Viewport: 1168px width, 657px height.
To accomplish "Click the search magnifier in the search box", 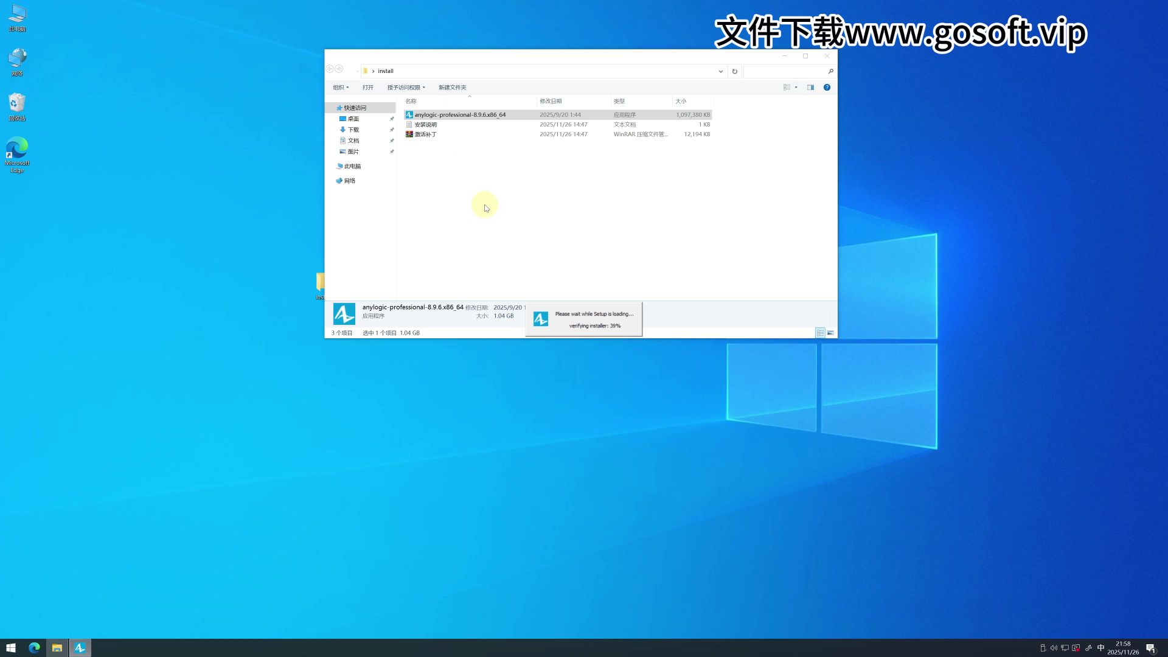I will pyautogui.click(x=830, y=71).
